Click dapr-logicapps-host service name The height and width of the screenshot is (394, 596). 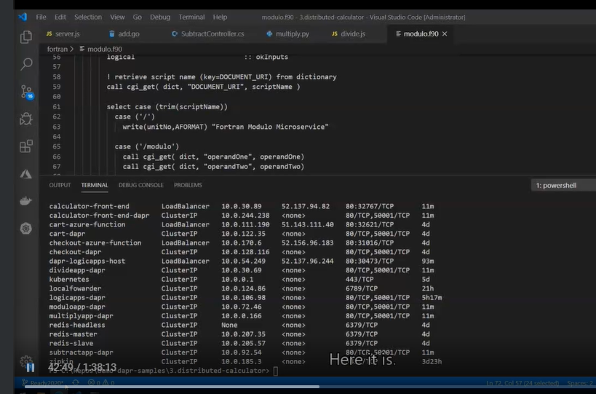click(x=87, y=261)
